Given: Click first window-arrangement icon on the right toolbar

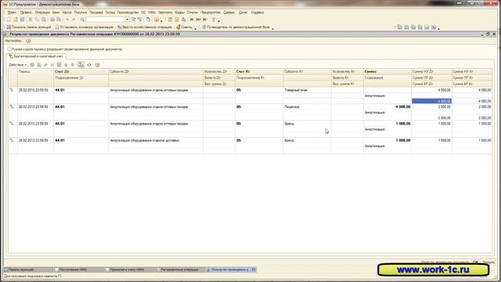Looking at the screenshot, I should point(400,27).
